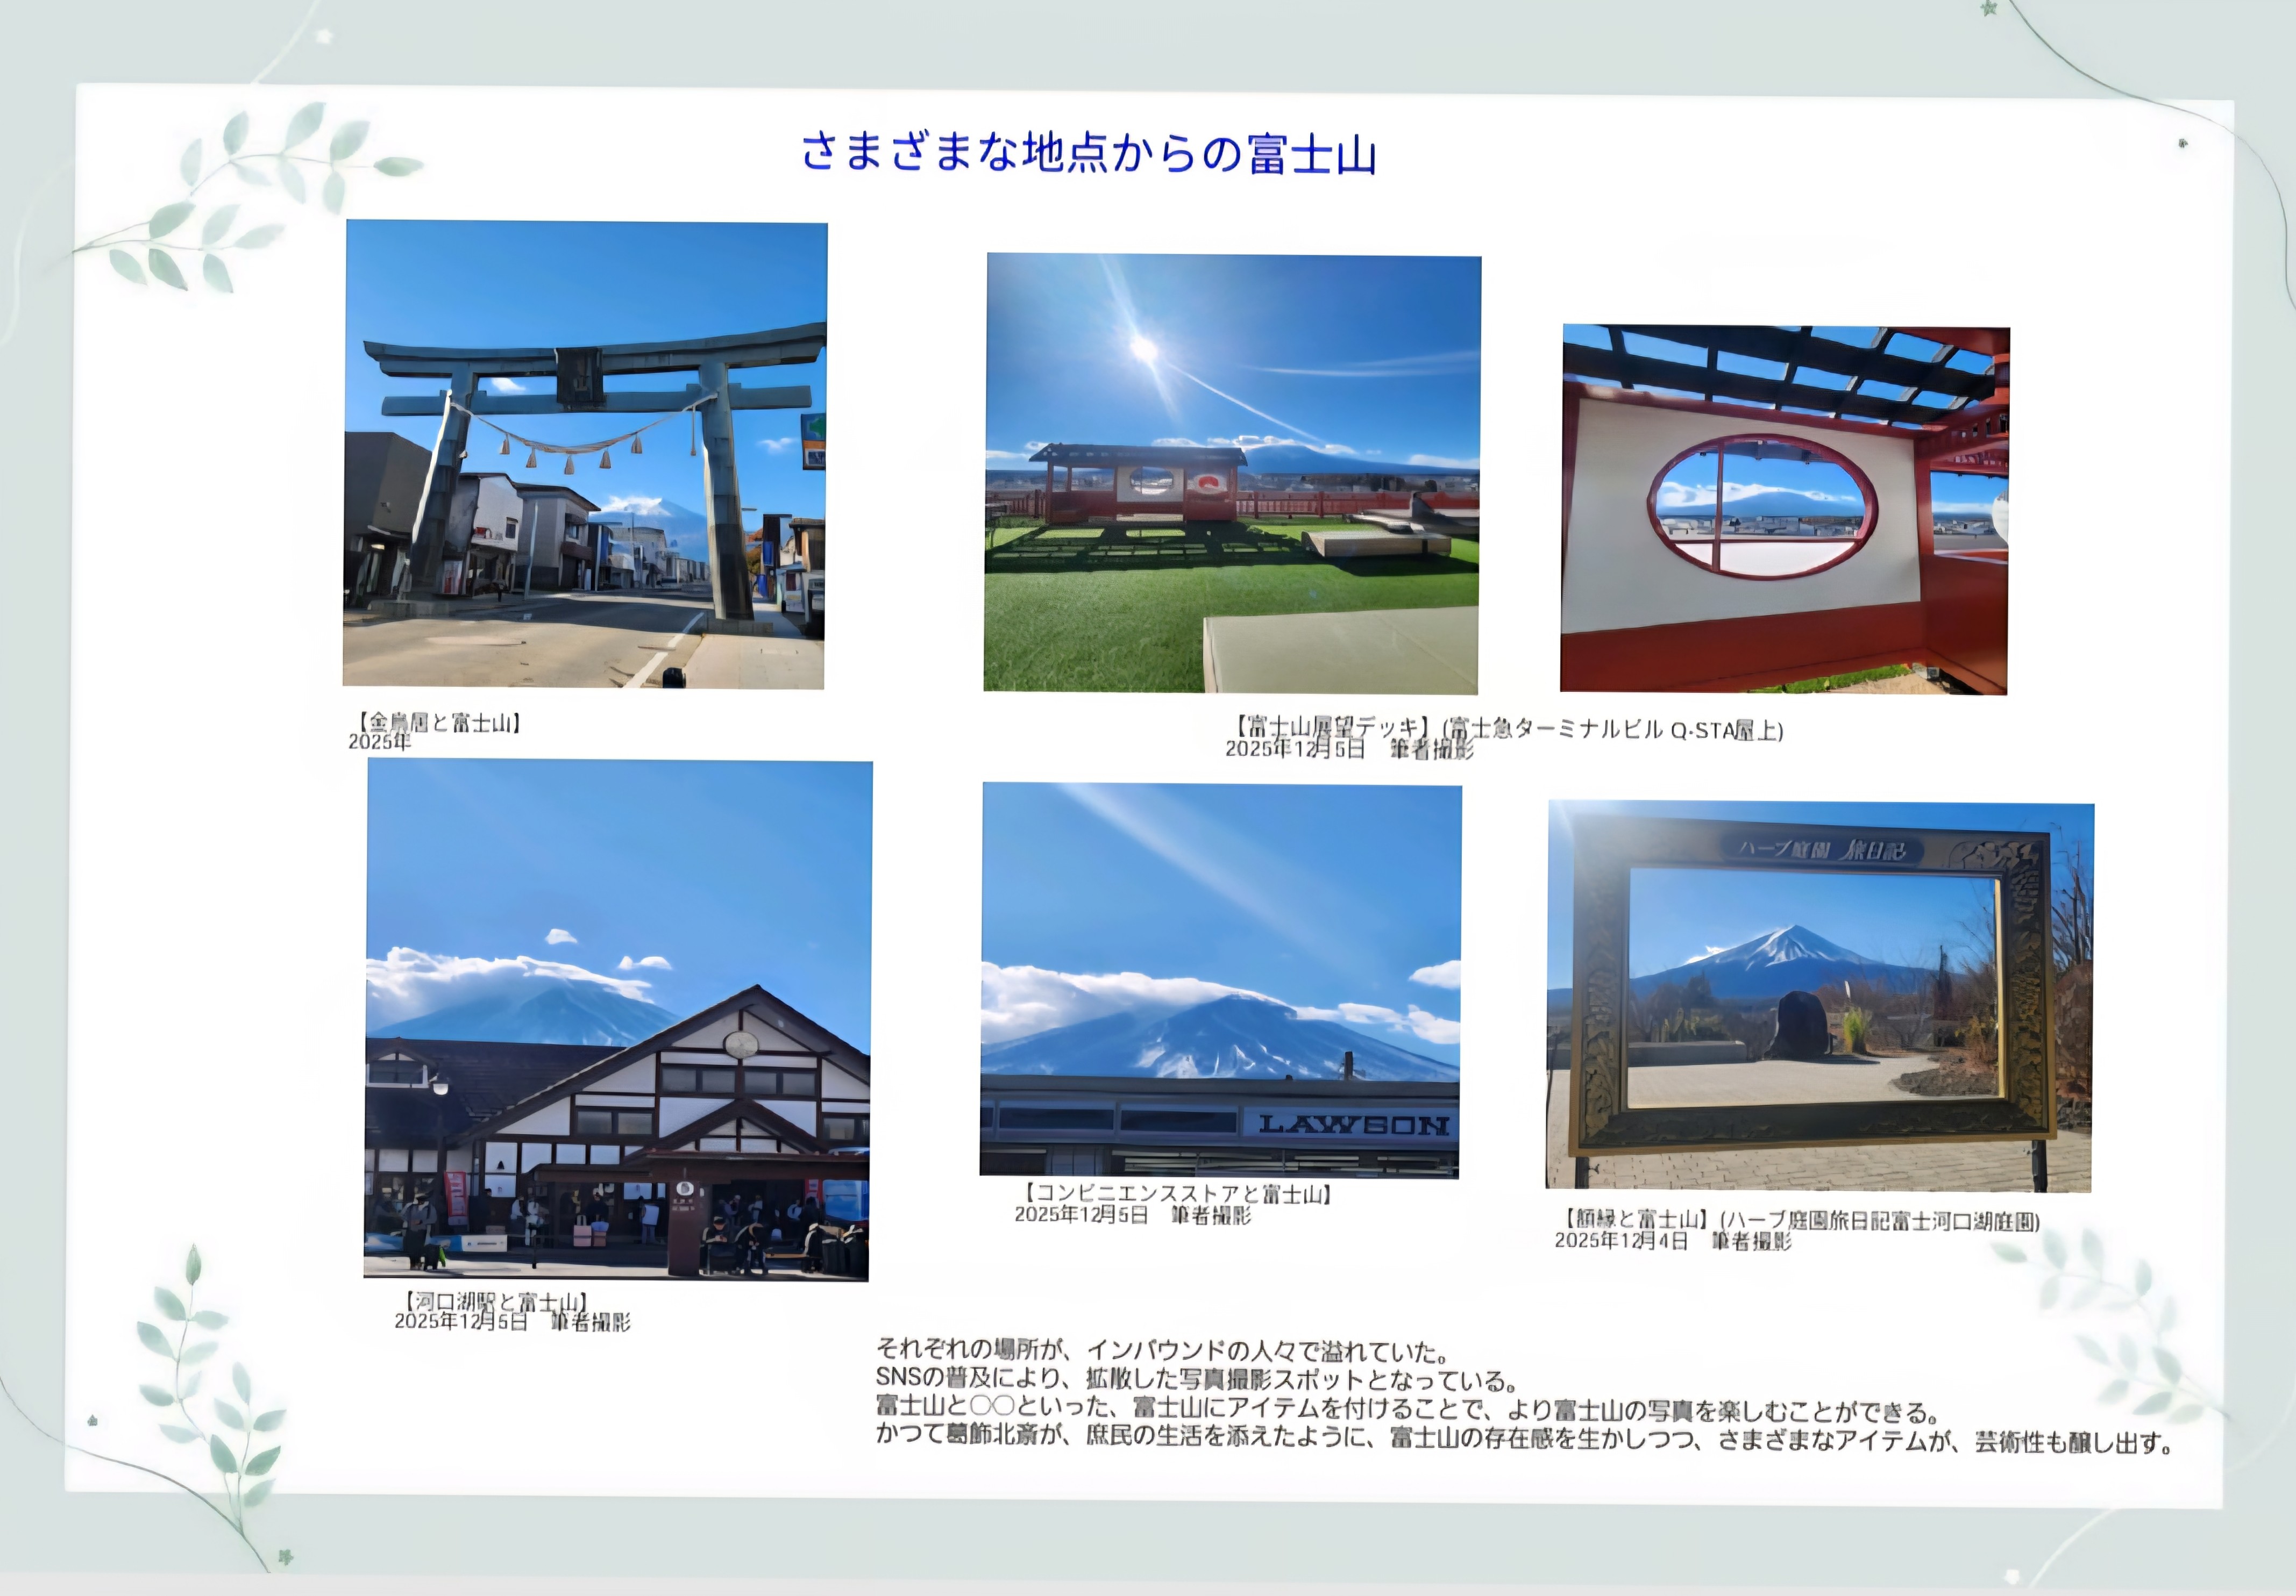Click the red oval window photo

point(1785,510)
